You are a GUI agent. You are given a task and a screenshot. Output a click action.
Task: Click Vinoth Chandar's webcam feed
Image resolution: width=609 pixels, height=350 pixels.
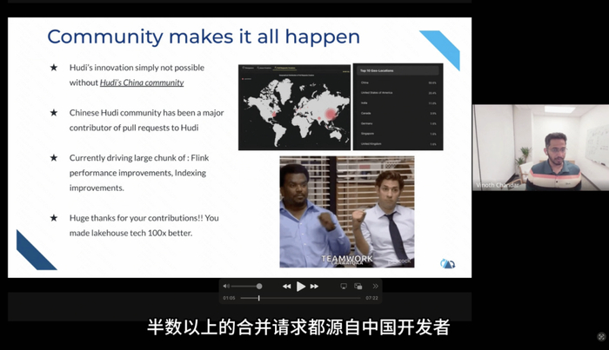coord(540,148)
